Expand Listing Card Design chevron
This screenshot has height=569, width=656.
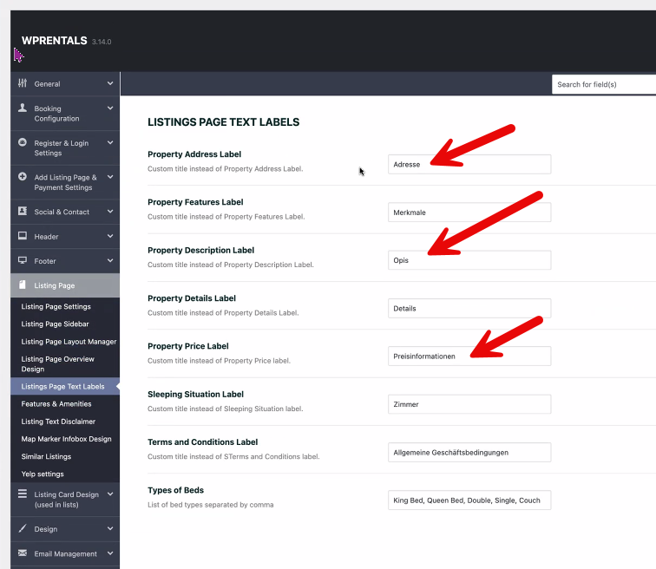pos(110,494)
